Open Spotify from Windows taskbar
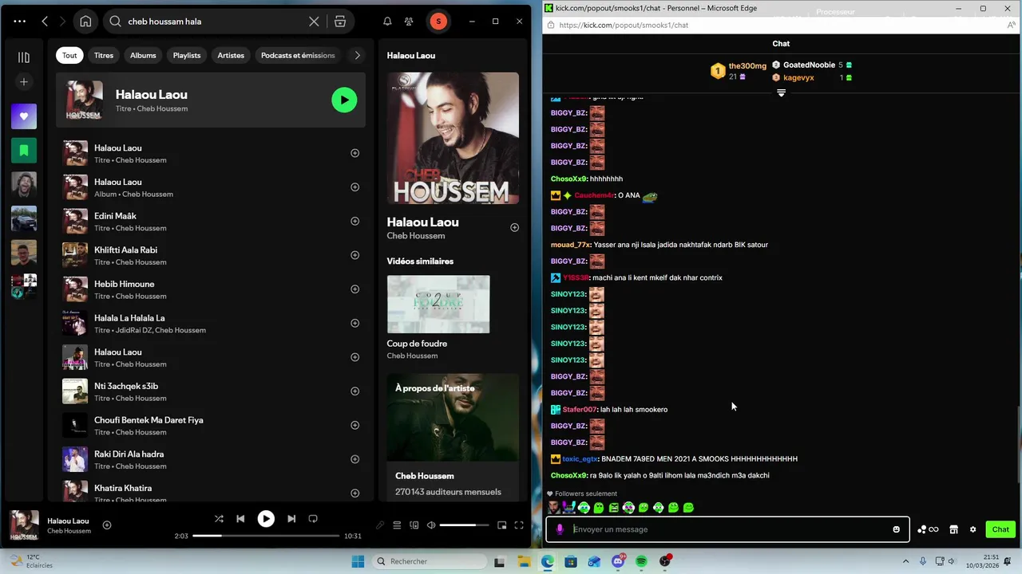Viewport: 1022px width, 574px height. pos(641,561)
